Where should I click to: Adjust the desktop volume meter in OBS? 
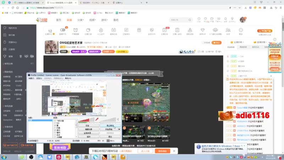108,119
